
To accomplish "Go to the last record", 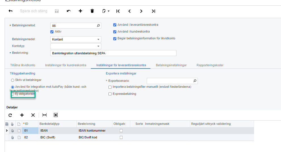I will point(153,11).
